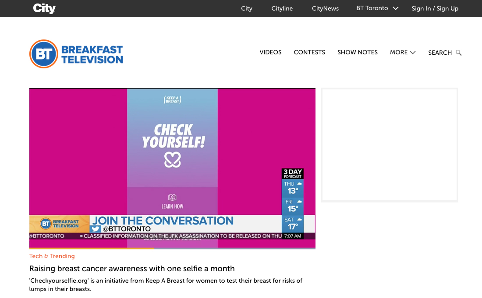Screen dimensions: 482x298
Task: Click the City logo in the top bar
Action: pos(44,8)
